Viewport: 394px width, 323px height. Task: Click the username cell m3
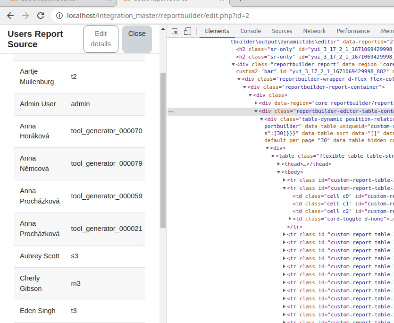tap(75, 283)
